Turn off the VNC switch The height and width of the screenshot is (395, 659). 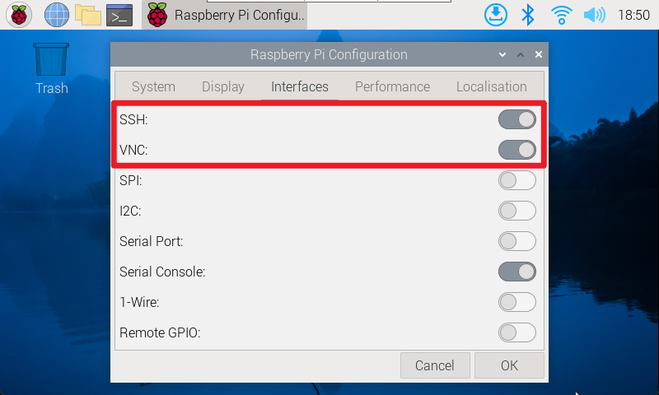(x=517, y=150)
